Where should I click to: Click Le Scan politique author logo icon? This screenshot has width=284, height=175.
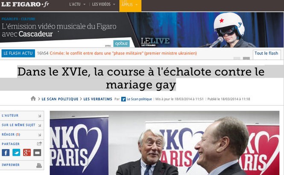click(123, 99)
